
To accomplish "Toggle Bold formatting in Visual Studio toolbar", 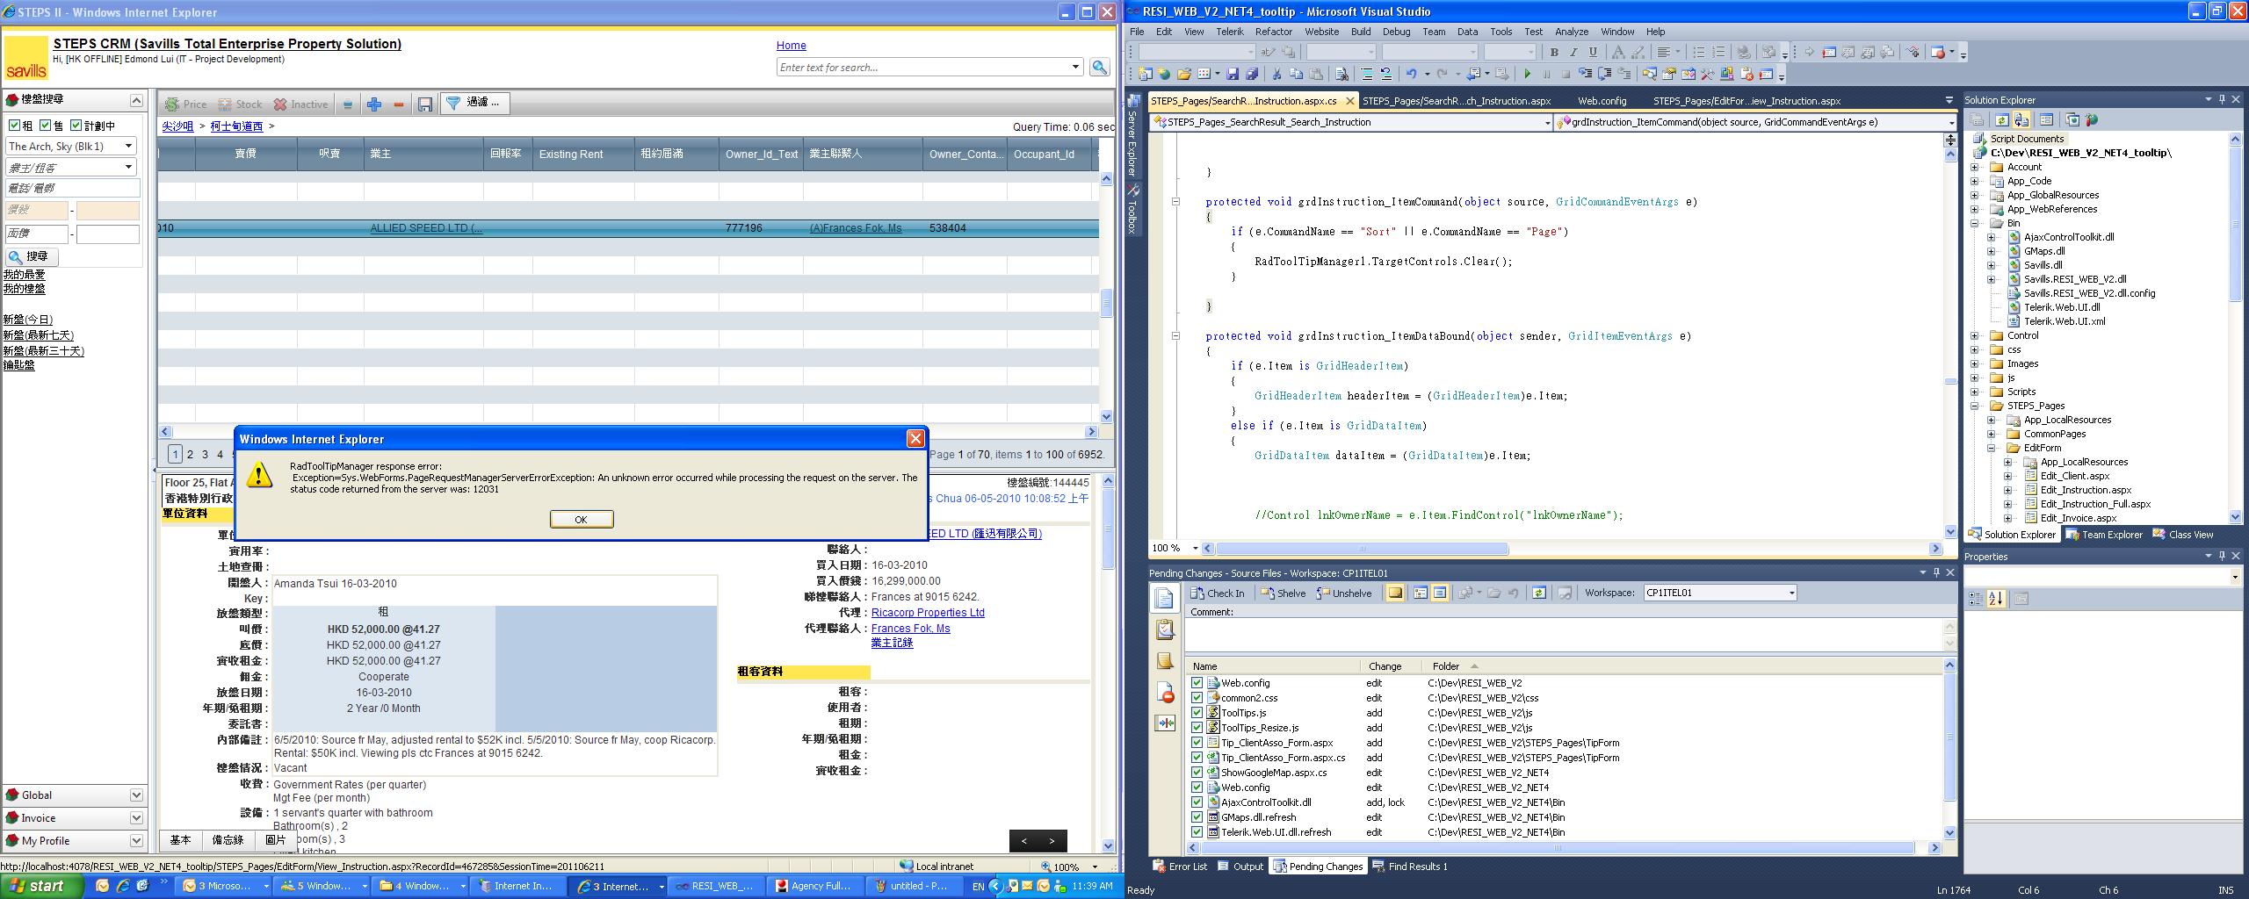I will pos(1554,52).
